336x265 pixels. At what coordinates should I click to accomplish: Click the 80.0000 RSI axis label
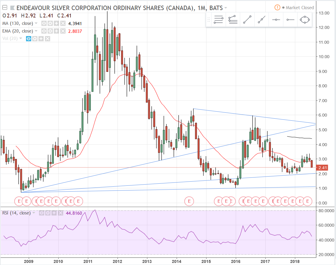(326, 211)
